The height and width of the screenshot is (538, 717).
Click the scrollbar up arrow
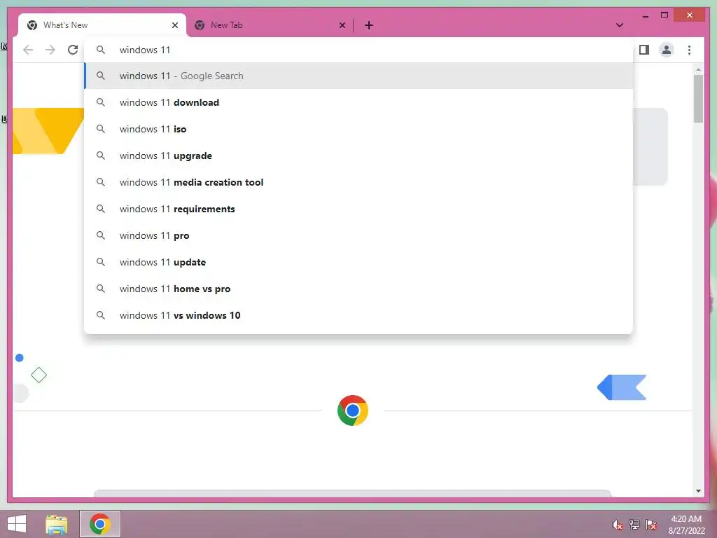(698, 69)
